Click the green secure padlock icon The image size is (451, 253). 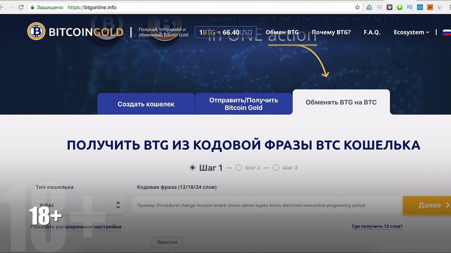[32, 7]
